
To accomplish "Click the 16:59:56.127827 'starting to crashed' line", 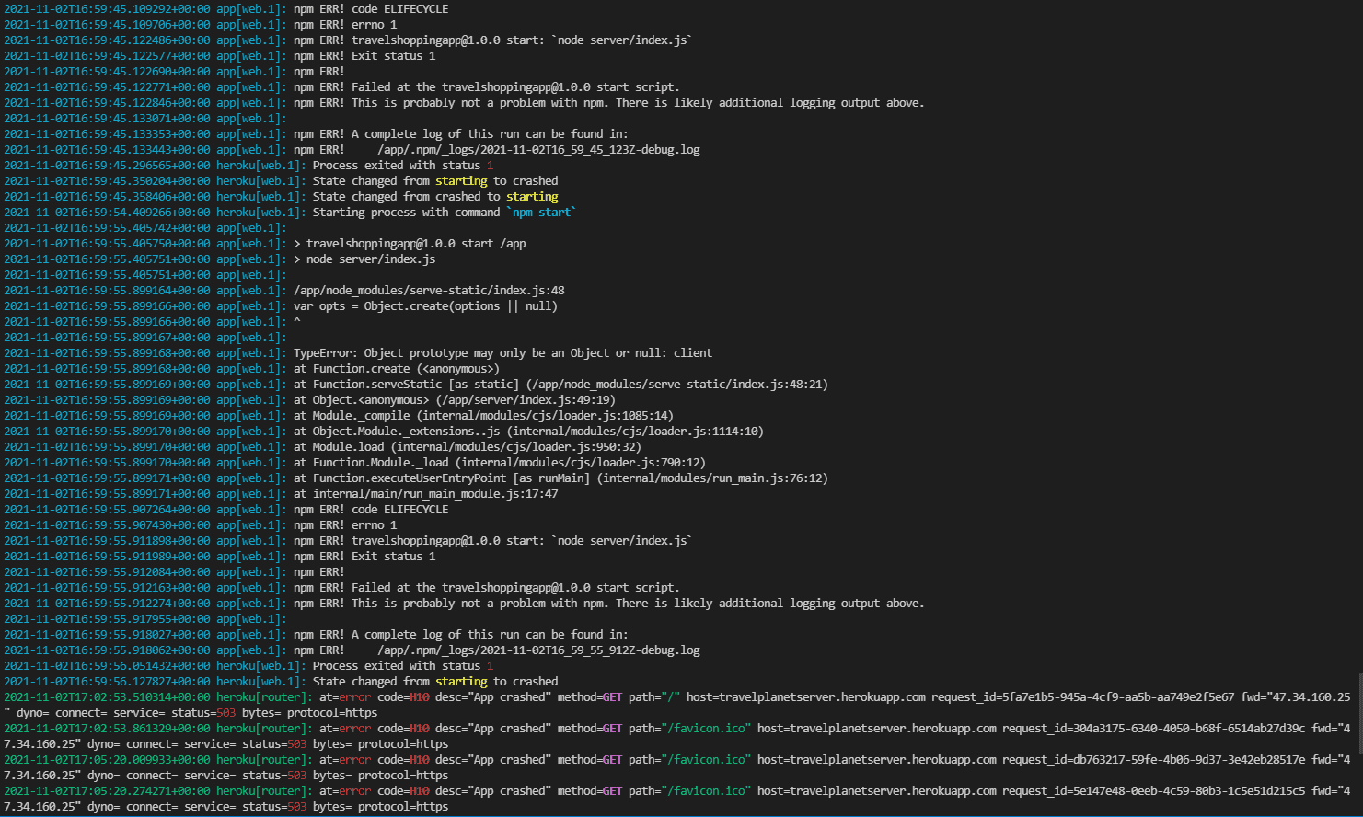I will 281,682.
